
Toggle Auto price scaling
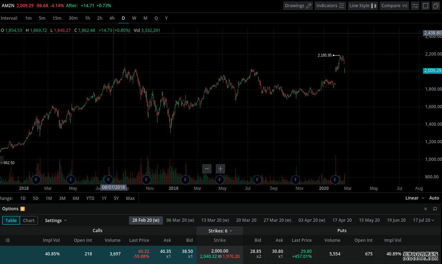coord(434,198)
